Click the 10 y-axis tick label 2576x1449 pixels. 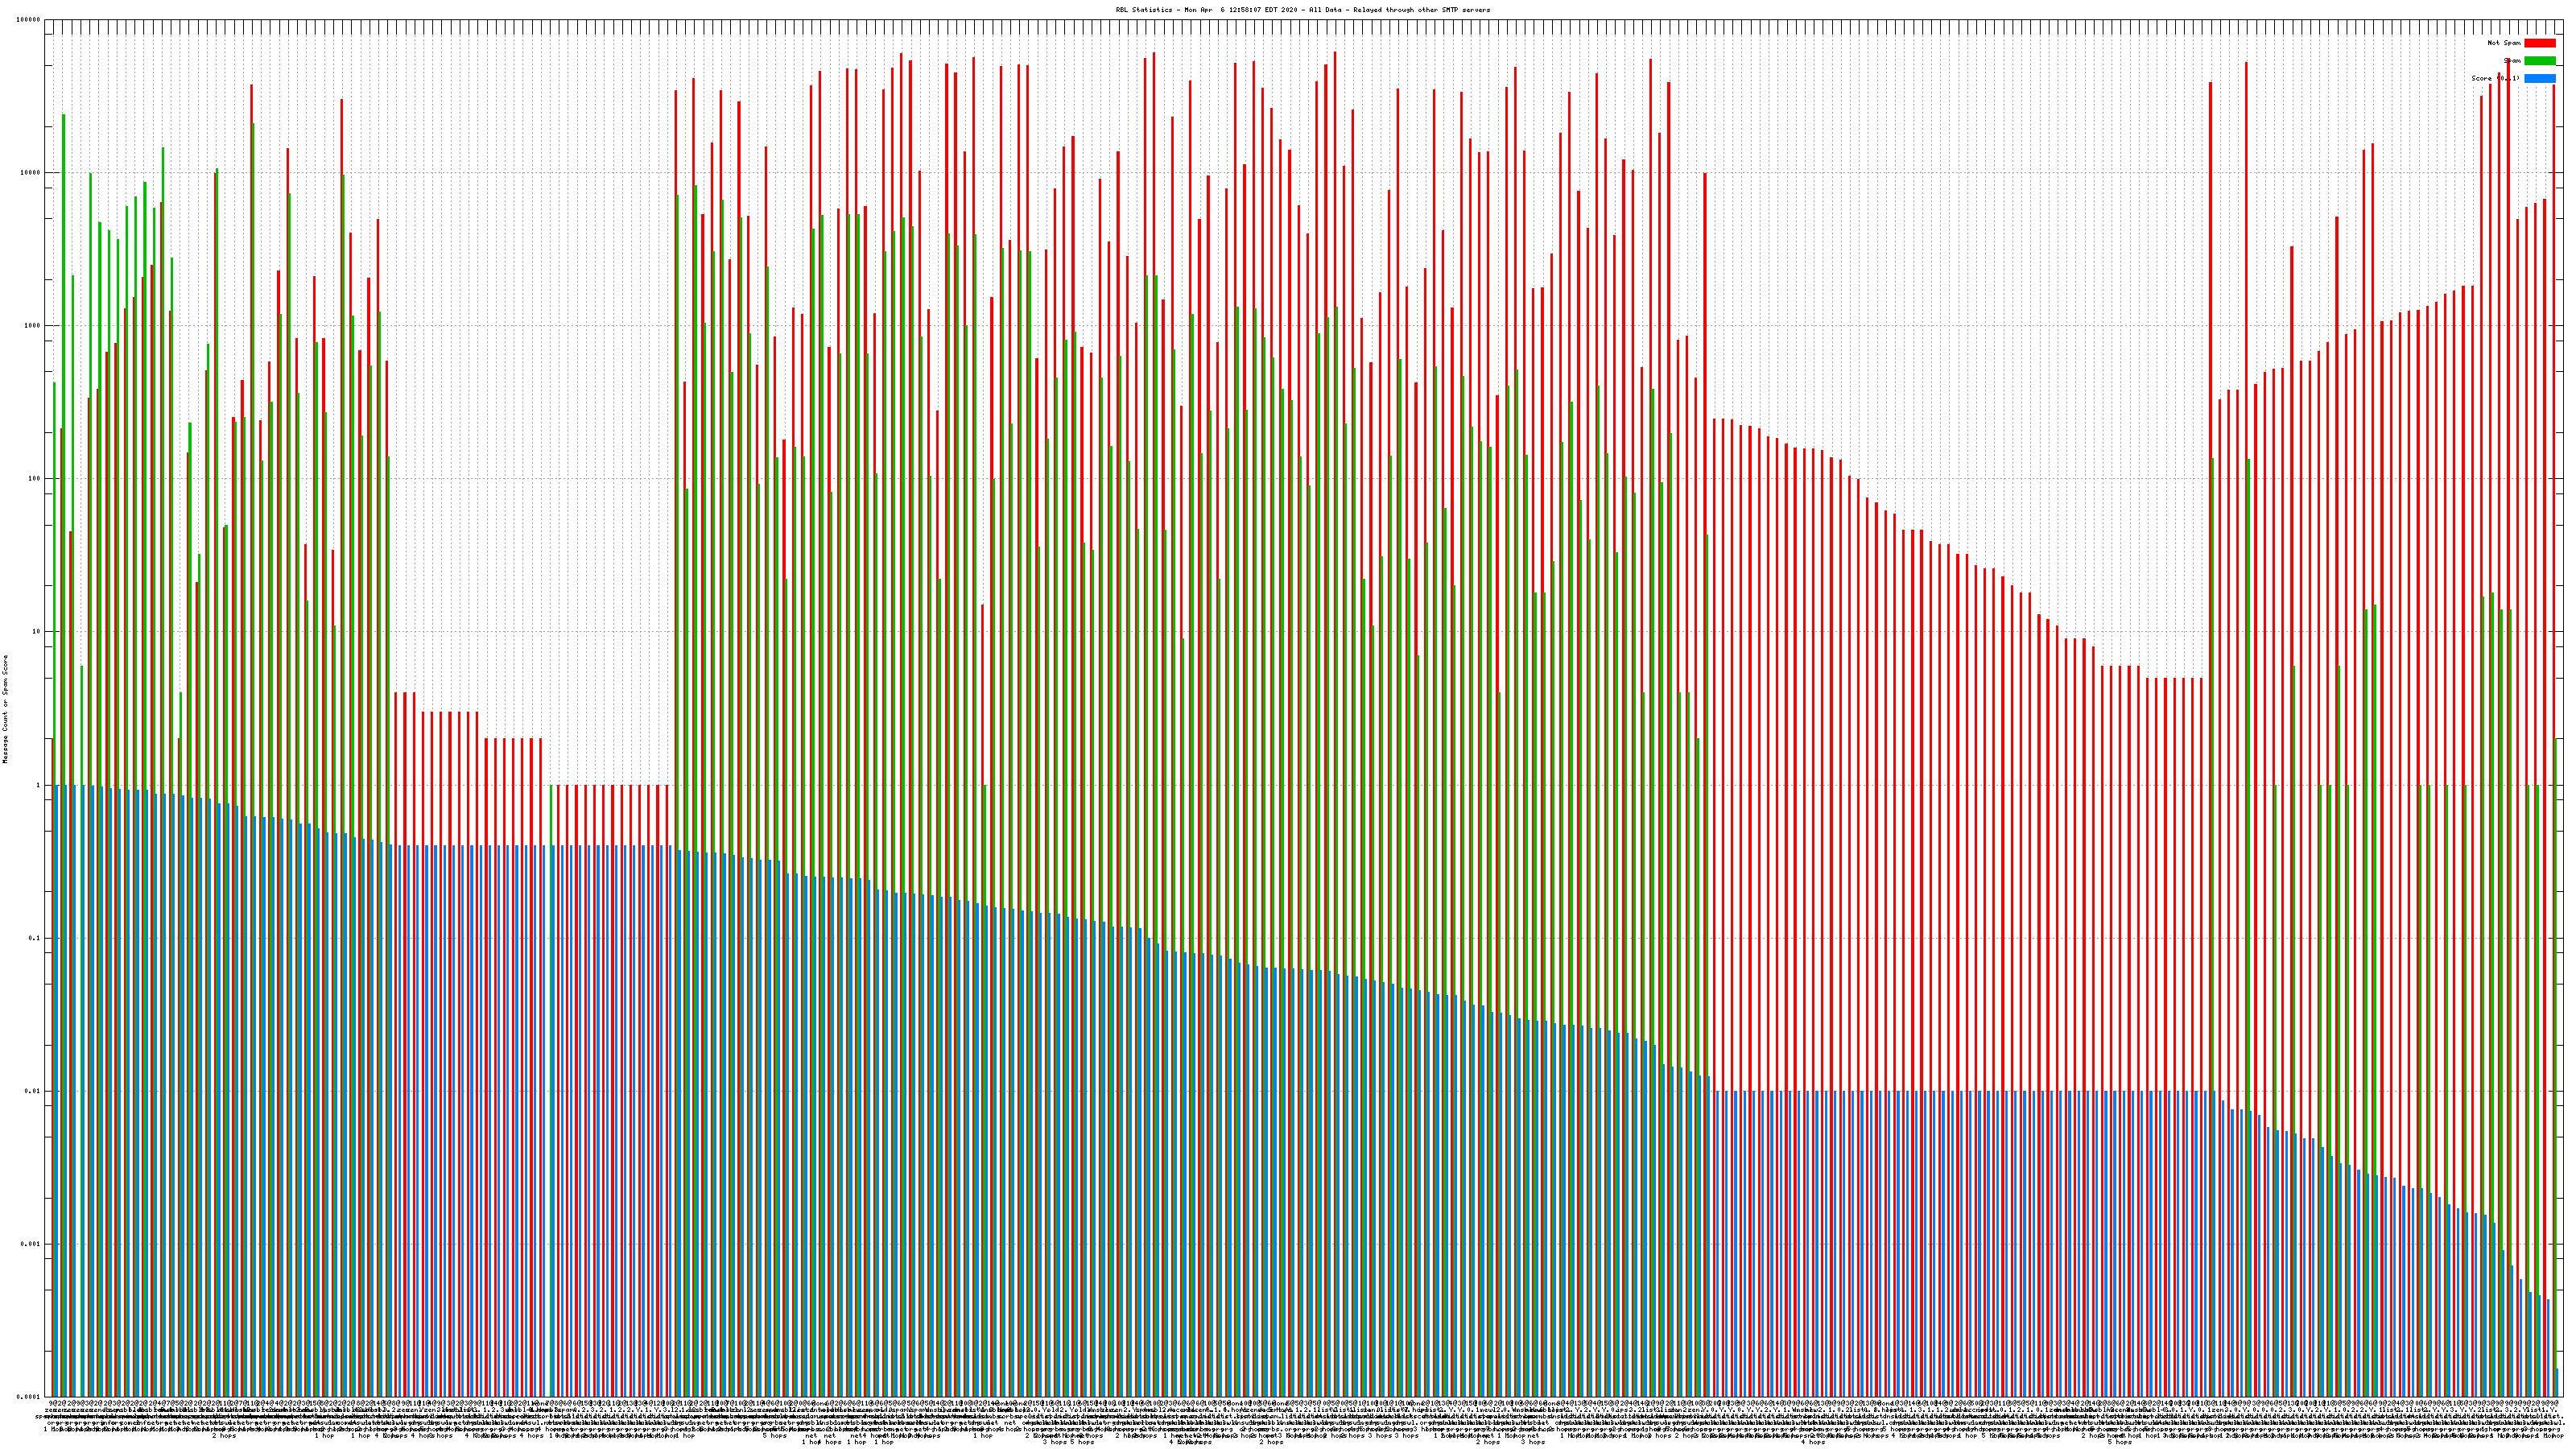tap(36, 632)
